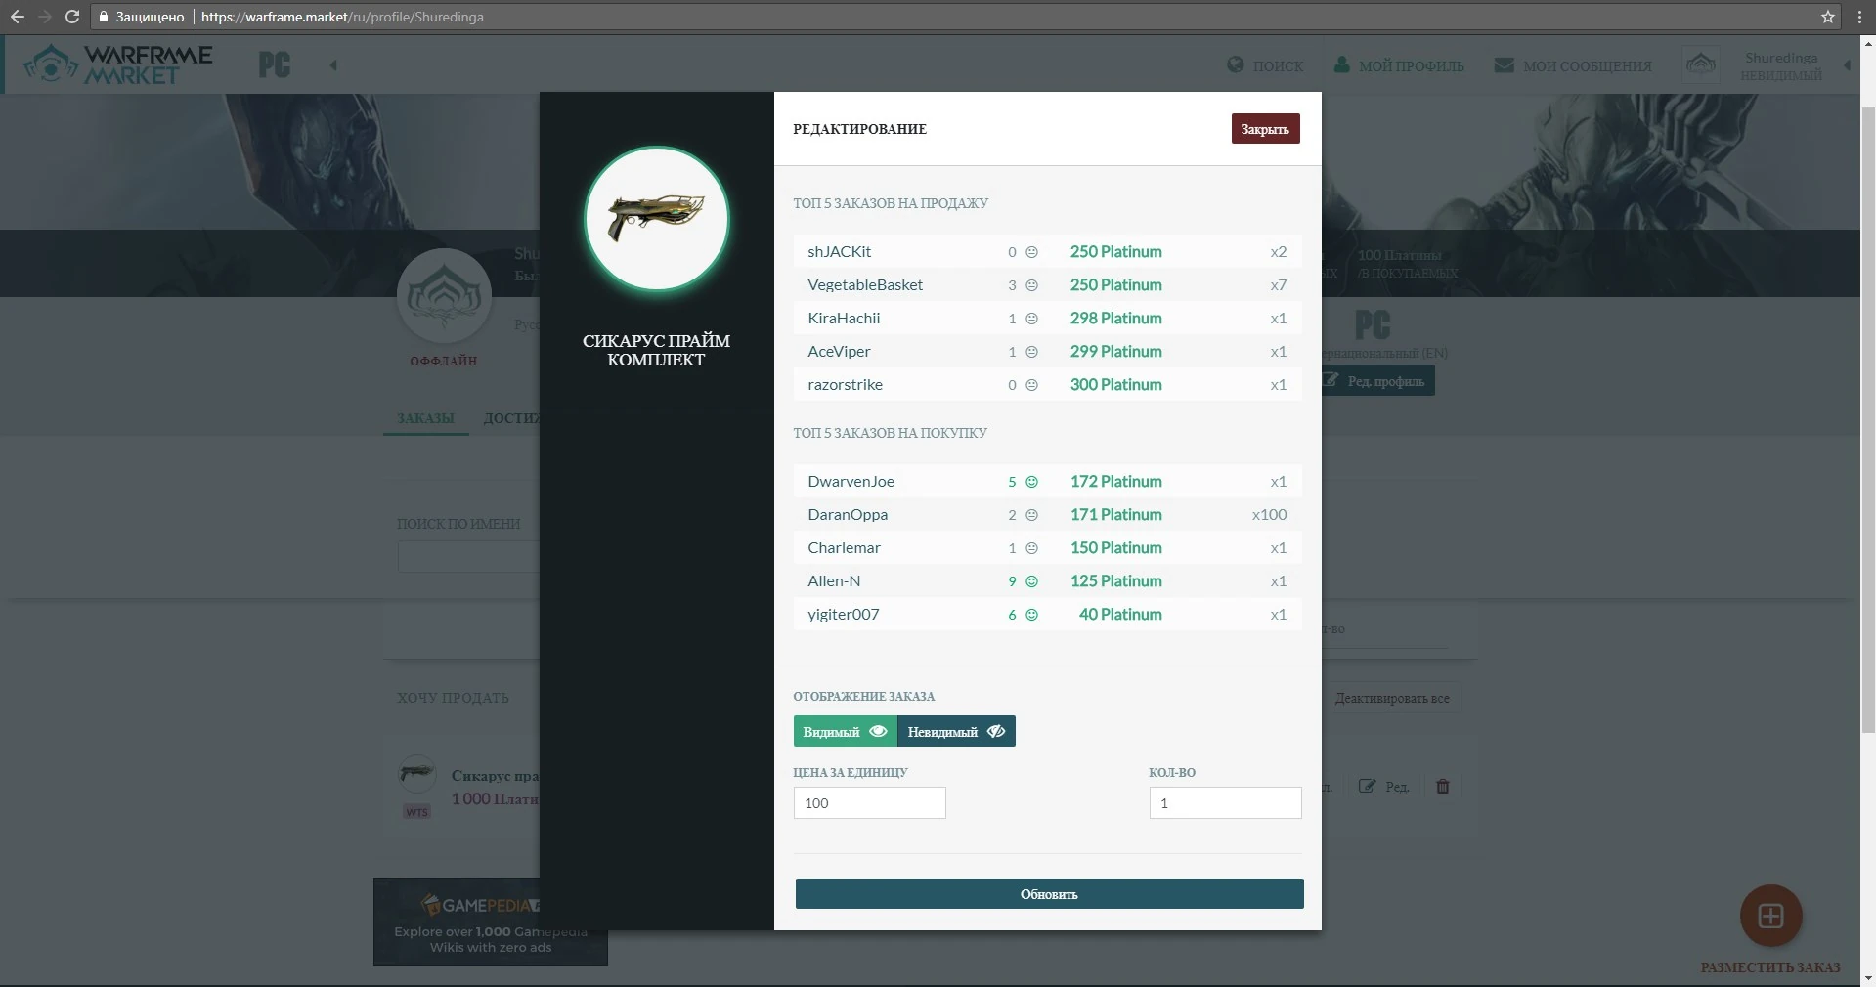Click the smiley icon next to AceViper
The image size is (1876, 987).
[1031, 352]
